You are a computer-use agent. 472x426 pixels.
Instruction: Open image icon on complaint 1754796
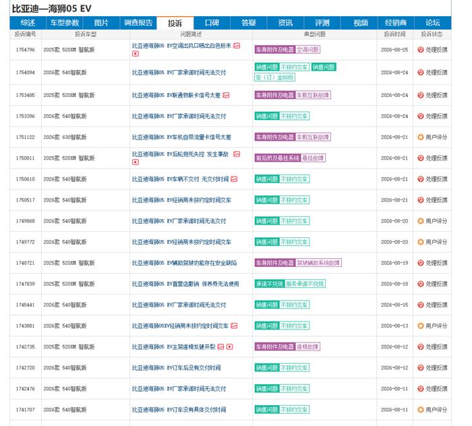[x=237, y=46]
